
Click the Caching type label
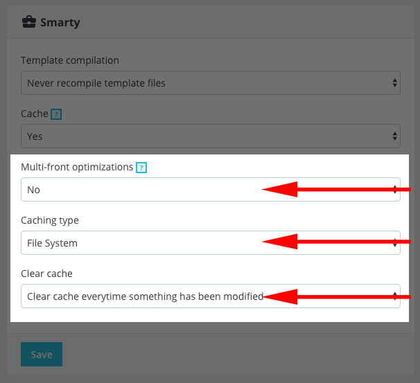pyautogui.click(x=50, y=220)
